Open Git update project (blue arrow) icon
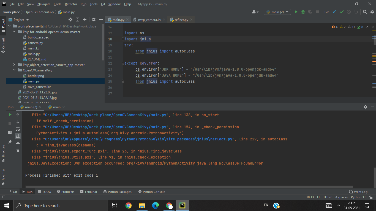 tap(334, 12)
